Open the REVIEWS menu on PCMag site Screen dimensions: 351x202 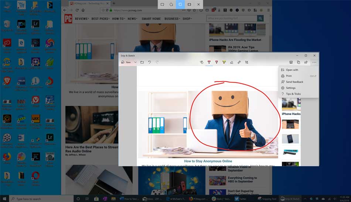point(82,19)
